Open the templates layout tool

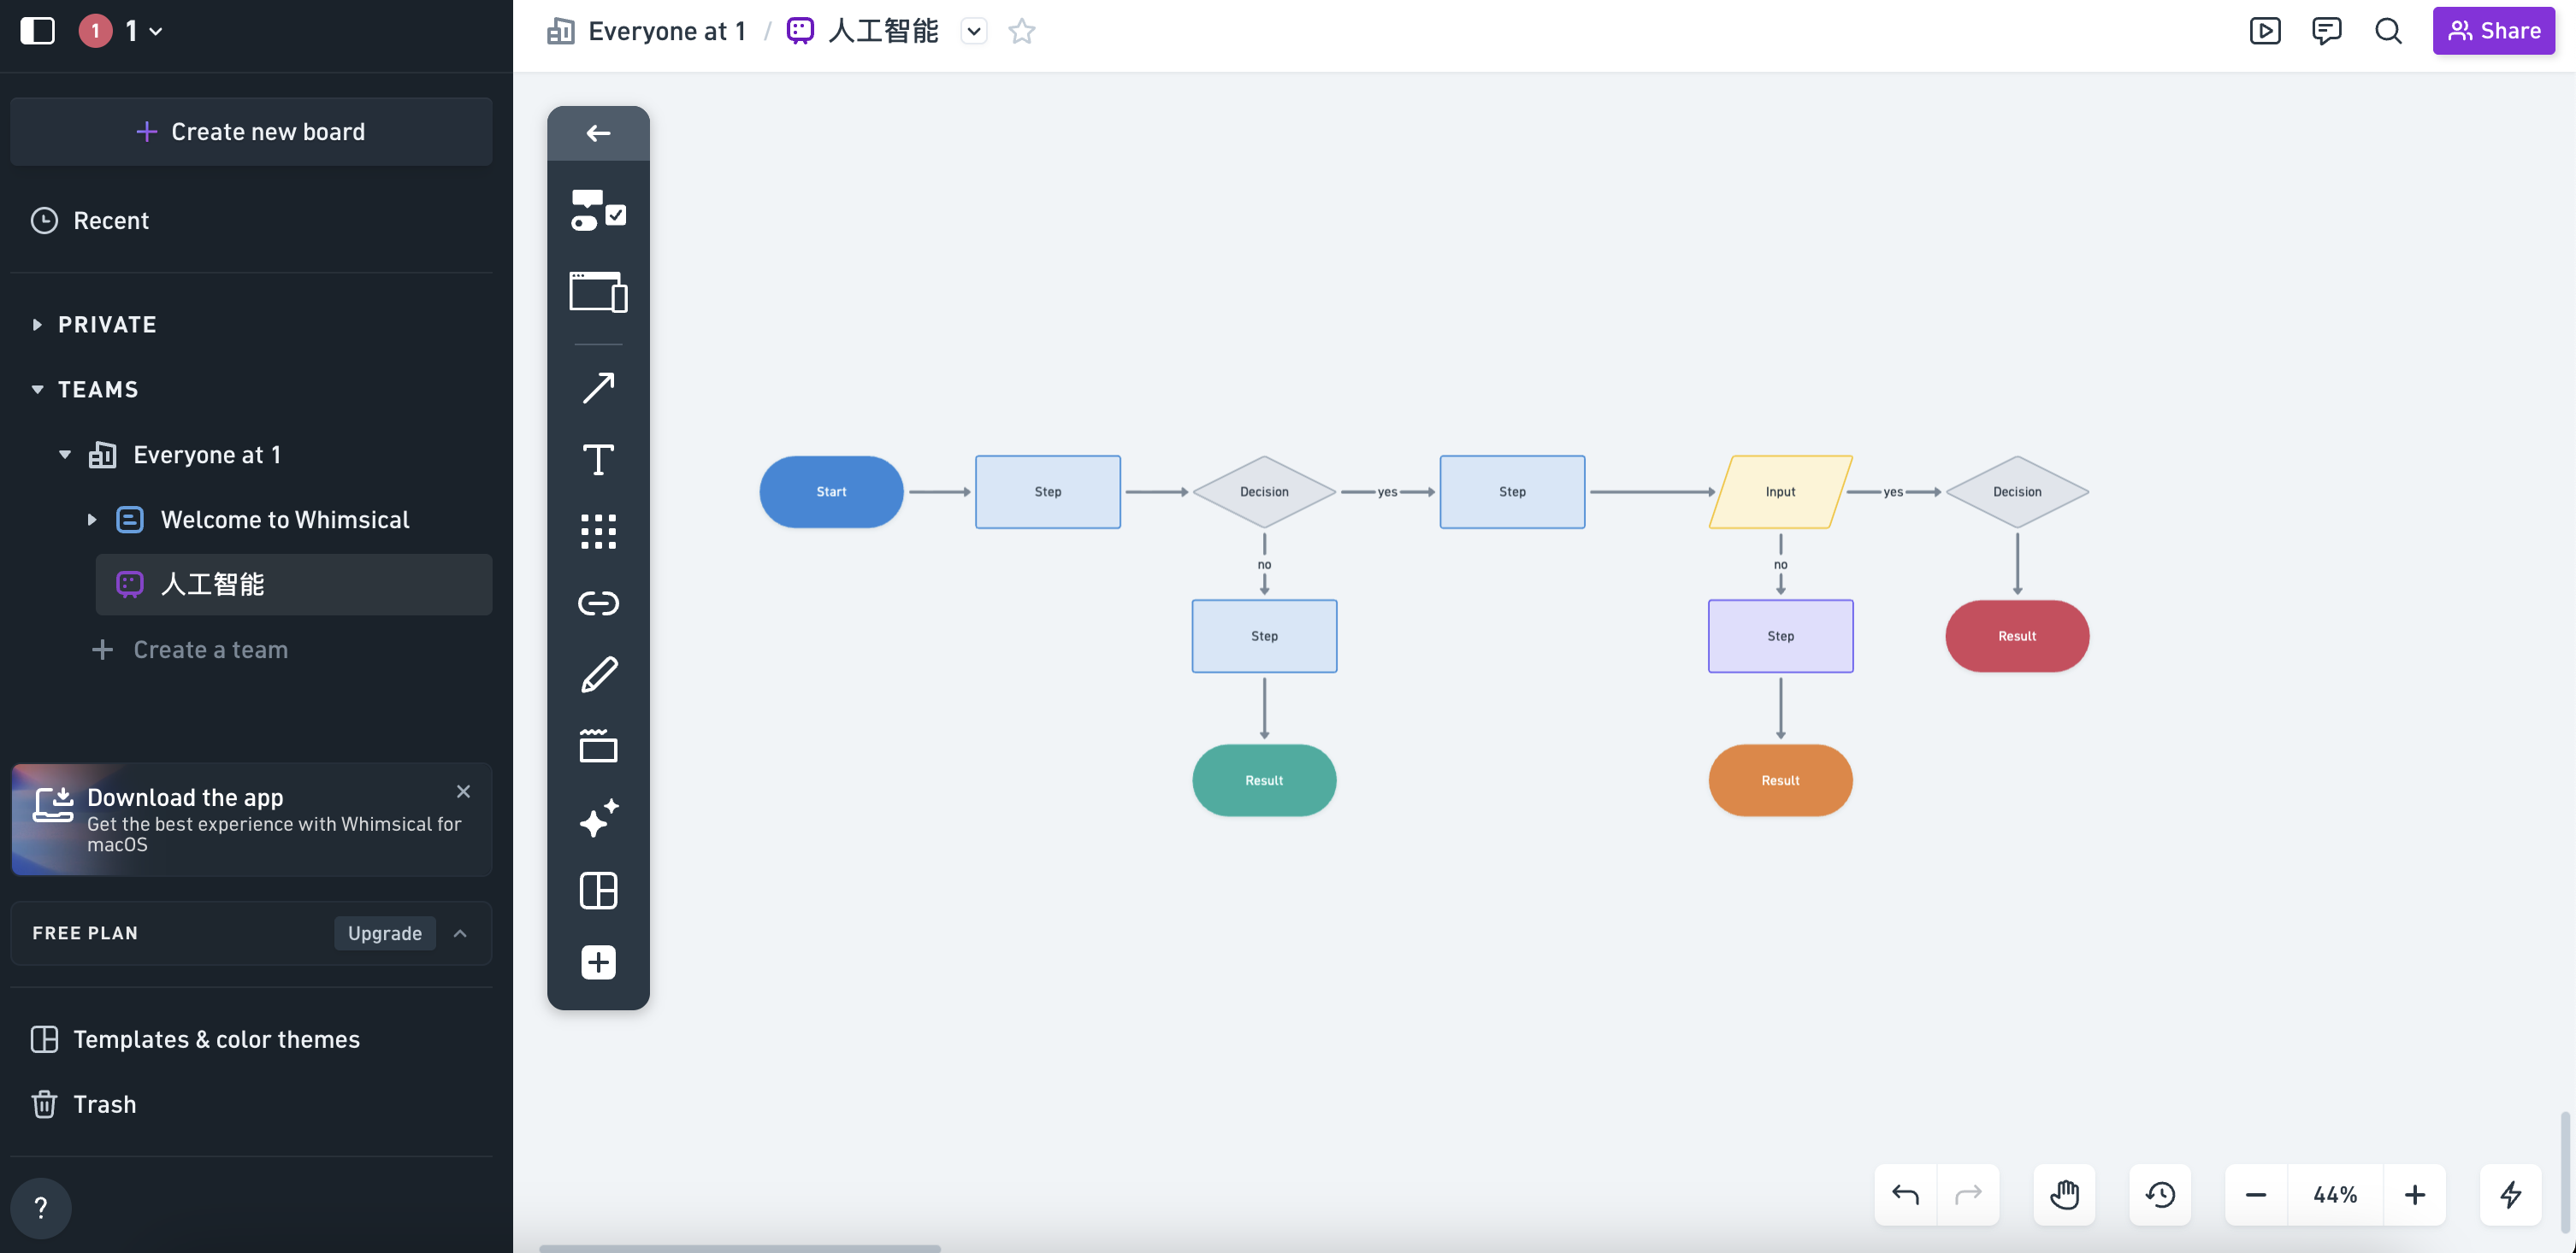click(598, 891)
